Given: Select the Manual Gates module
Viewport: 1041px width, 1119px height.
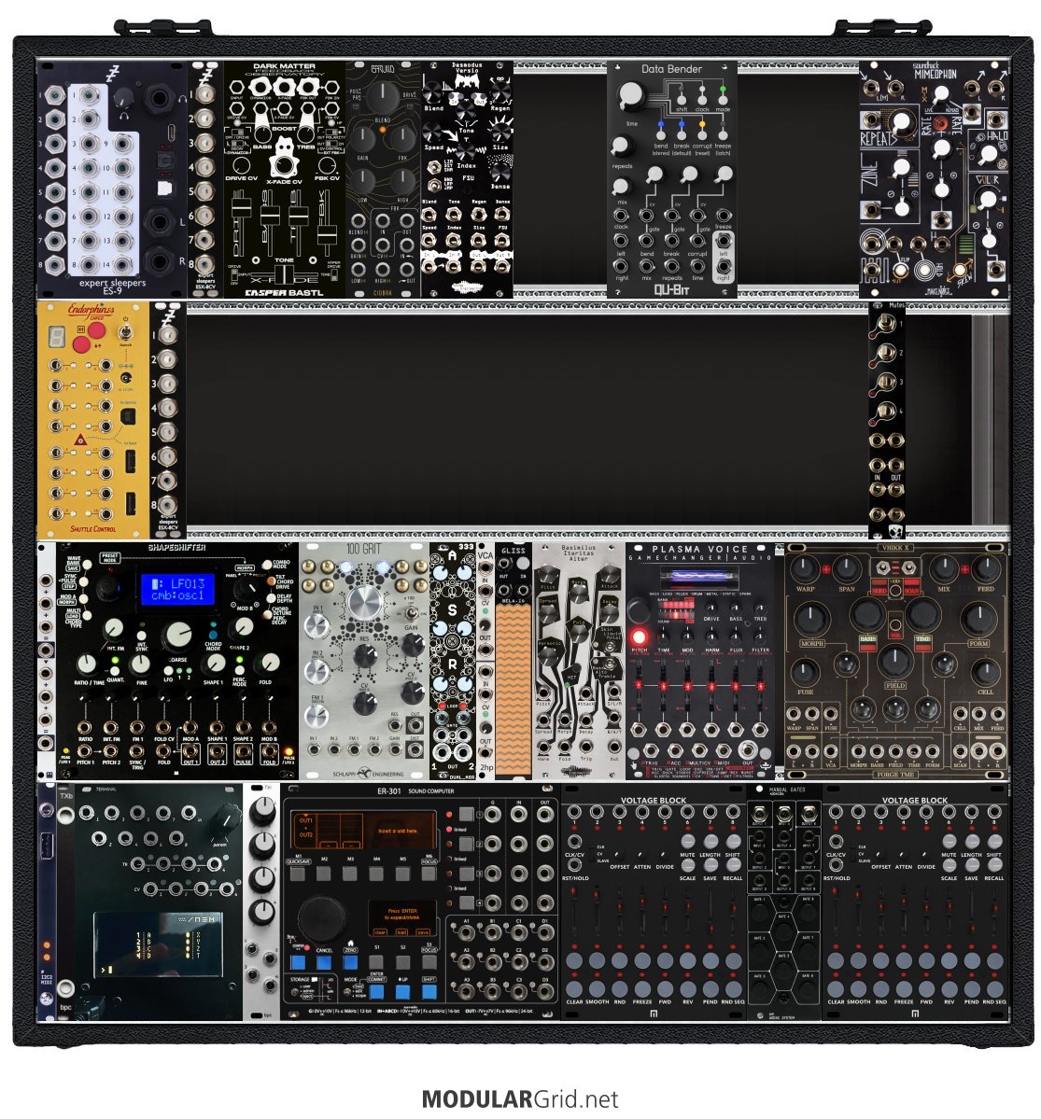Looking at the screenshot, I should [784, 902].
